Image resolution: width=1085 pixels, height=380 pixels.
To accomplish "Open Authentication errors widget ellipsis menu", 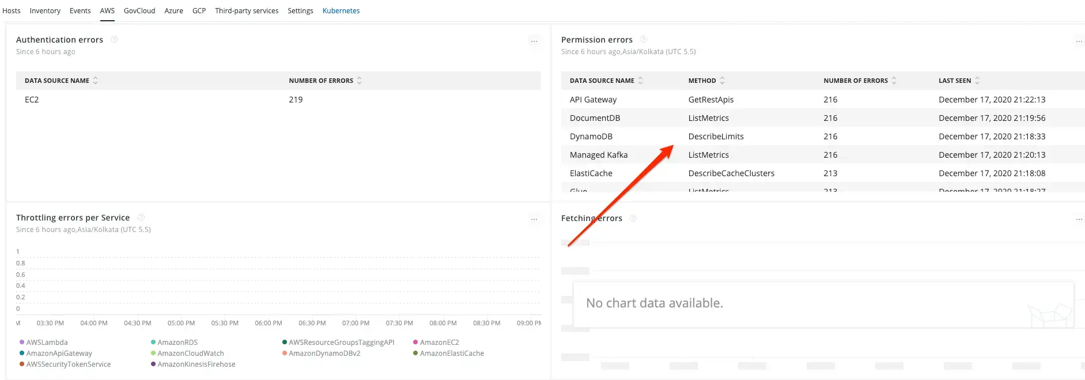I will [x=534, y=41].
